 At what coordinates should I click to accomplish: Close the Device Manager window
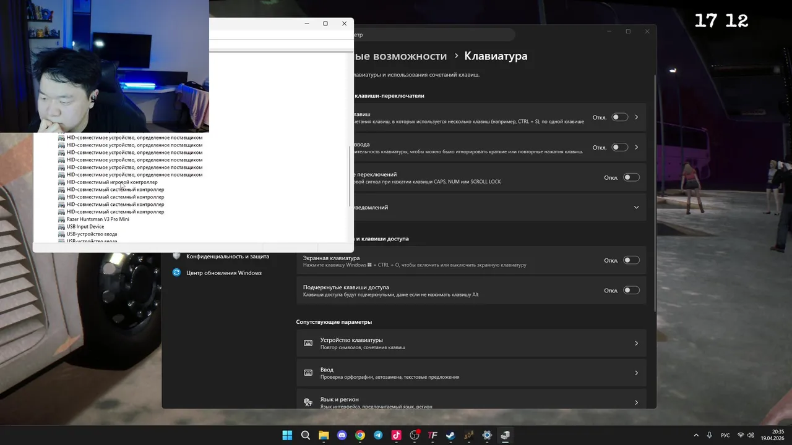coord(345,23)
